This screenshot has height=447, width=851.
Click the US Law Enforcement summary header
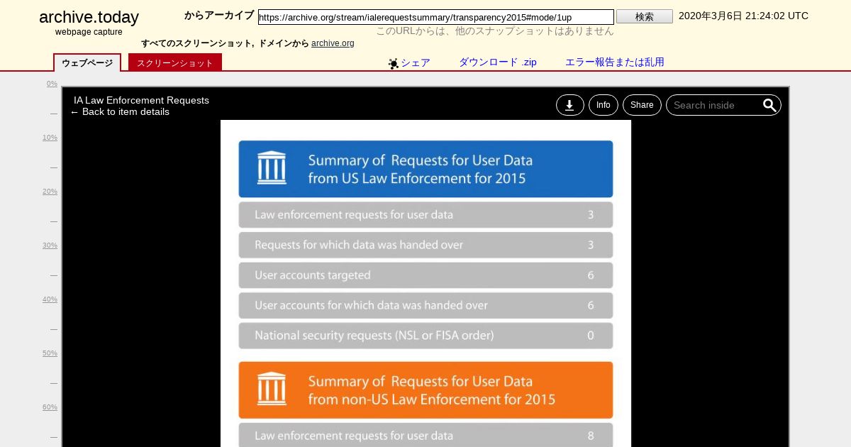(425, 169)
